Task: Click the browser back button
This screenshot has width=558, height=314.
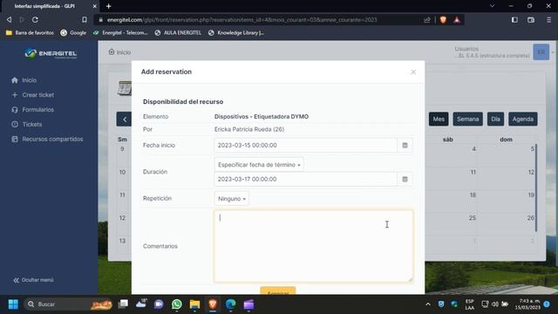Action: click(10, 20)
